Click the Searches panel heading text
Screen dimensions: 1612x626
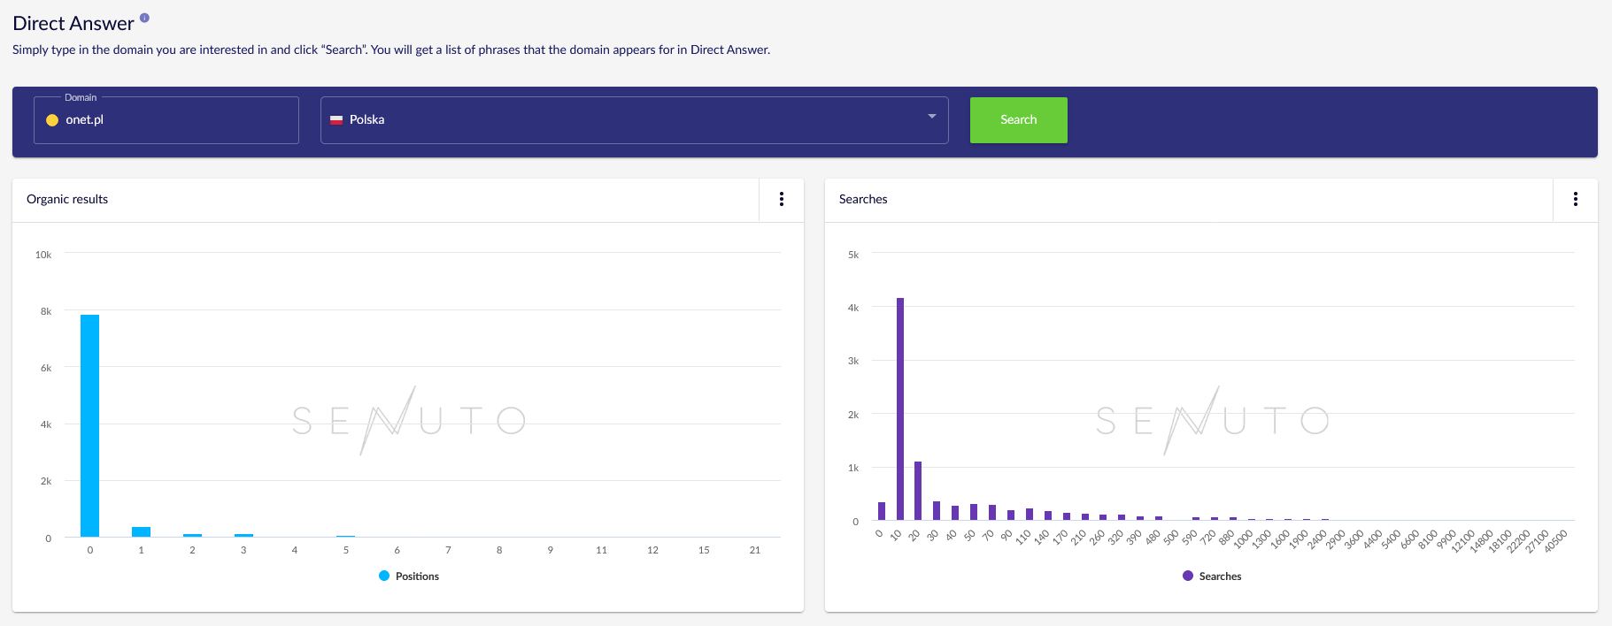point(862,200)
